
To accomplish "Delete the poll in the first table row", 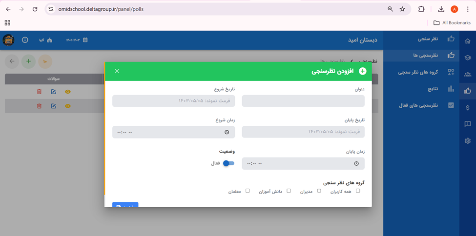I will (x=39, y=91).
